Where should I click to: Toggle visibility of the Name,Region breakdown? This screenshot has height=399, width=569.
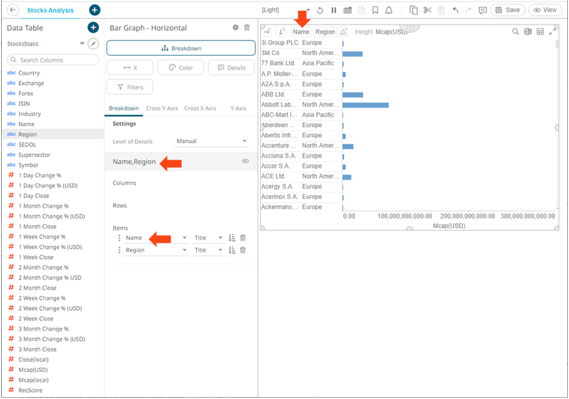coord(245,161)
